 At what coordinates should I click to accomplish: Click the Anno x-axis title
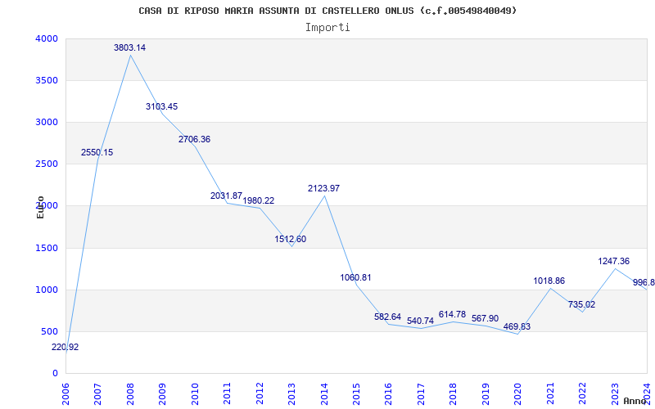636,401
